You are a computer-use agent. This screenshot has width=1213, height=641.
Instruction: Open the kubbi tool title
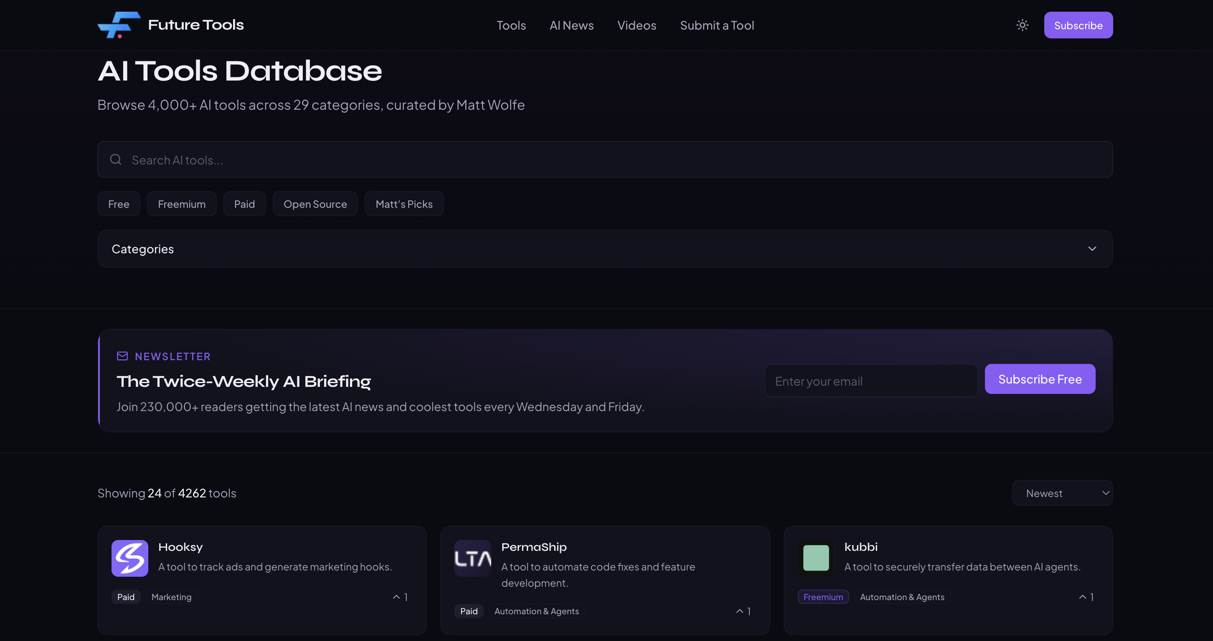tap(861, 547)
